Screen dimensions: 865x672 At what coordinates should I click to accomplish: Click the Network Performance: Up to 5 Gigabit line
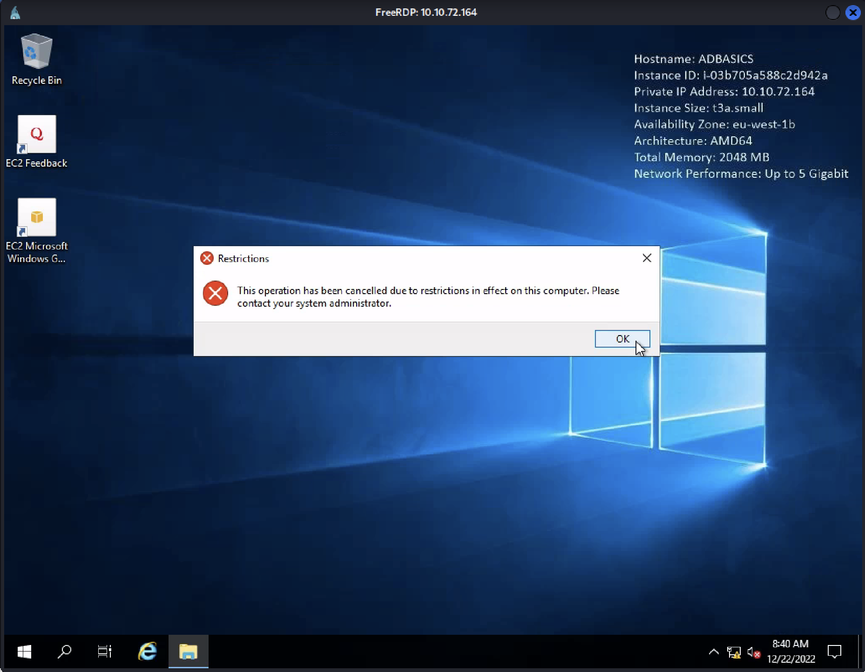pyautogui.click(x=741, y=174)
